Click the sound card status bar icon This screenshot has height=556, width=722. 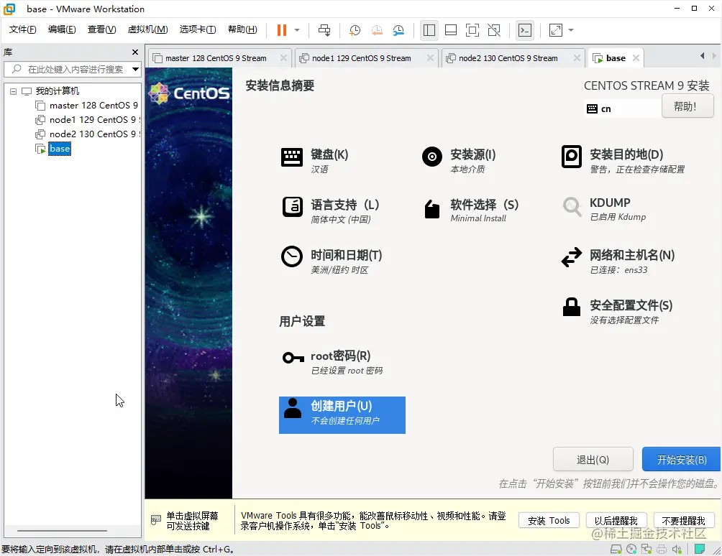677,549
